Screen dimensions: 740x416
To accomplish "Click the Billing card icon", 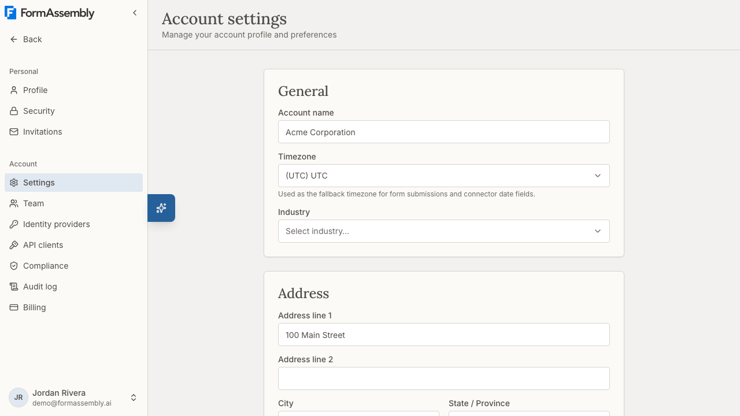I will [x=14, y=307].
